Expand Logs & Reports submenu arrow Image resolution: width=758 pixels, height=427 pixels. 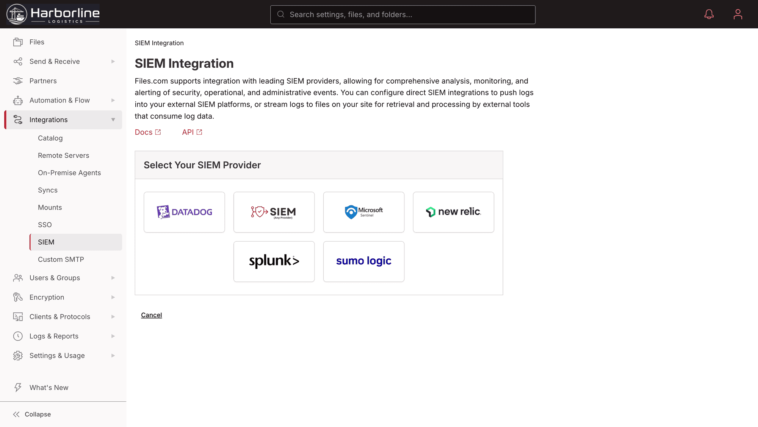[113, 336]
